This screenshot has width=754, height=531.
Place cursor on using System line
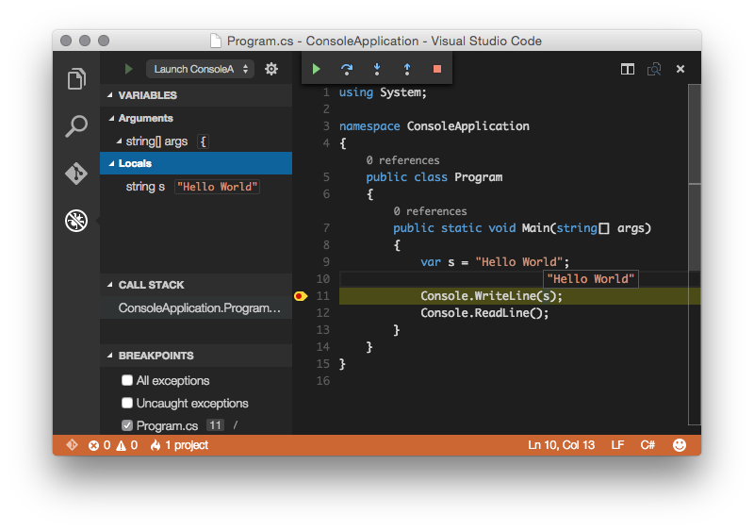[383, 92]
